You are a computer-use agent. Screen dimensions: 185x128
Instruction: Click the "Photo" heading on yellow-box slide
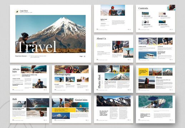coord(159,78)
